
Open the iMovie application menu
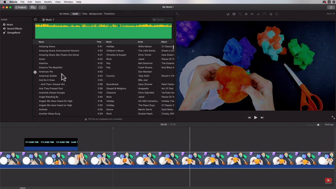[13, 2]
